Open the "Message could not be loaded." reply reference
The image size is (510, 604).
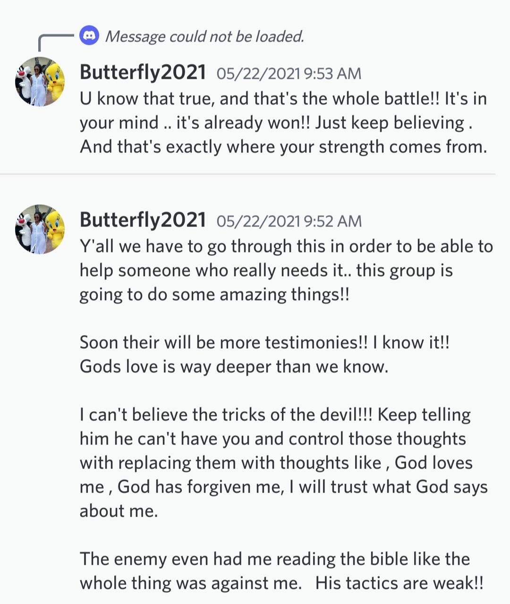[x=204, y=36]
